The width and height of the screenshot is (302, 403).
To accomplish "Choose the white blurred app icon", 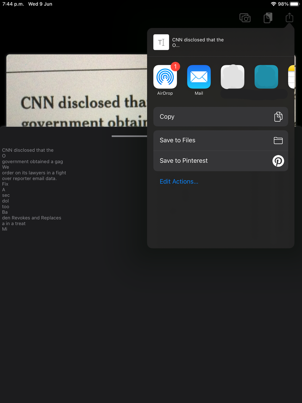I will 233,77.
